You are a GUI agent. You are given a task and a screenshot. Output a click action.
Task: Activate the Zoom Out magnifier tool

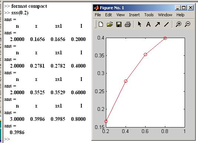(x=187, y=24)
